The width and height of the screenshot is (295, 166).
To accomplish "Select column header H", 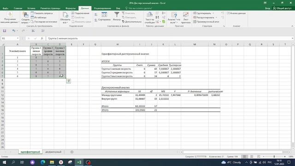I will pos(118,44).
